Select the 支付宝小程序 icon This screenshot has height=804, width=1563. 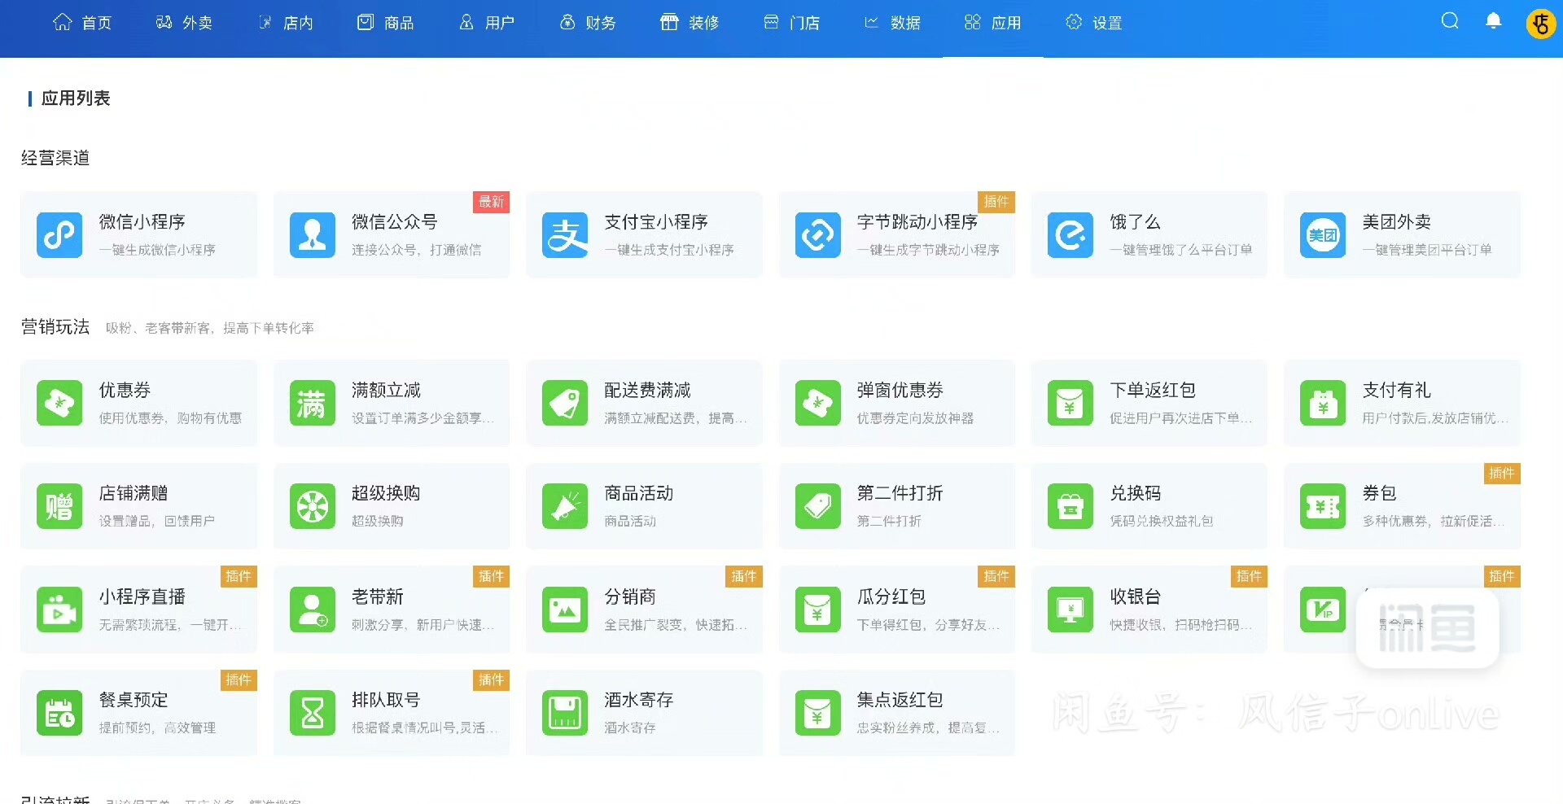tap(565, 235)
